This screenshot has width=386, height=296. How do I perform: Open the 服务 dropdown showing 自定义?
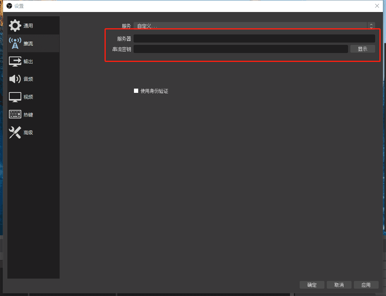point(250,26)
